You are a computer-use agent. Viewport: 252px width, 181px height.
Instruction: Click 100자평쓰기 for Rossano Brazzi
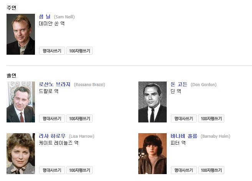tap(80, 119)
